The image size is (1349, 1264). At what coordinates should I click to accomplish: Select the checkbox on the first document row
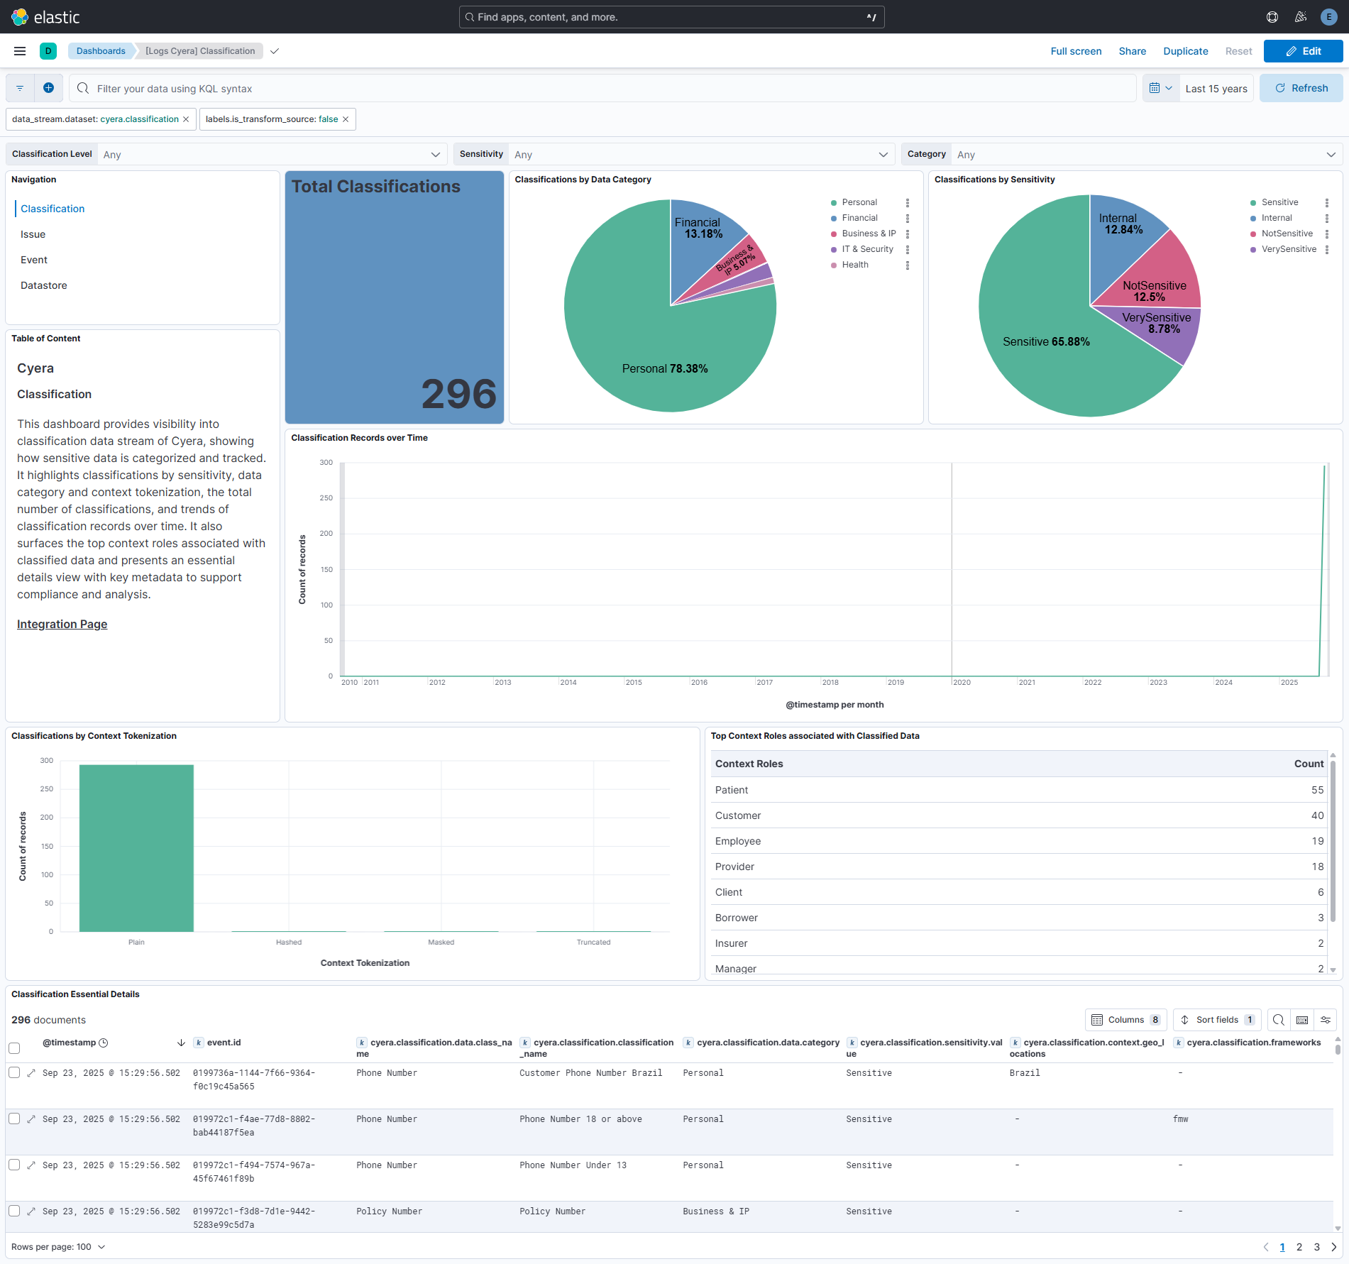(x=14, y=1072)
